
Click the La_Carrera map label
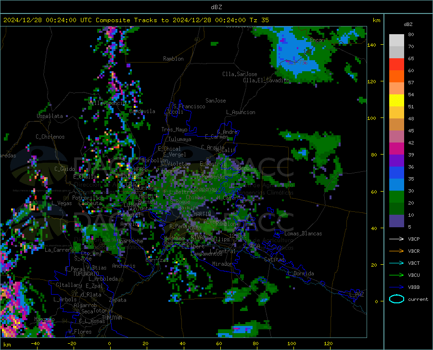pos(59,250)
